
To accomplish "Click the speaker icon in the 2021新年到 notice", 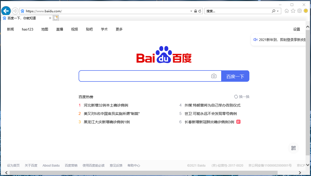I will [255, 40].
